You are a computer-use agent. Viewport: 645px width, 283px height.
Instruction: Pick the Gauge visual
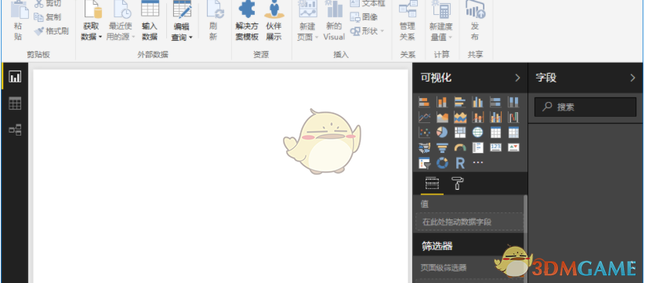460,147
